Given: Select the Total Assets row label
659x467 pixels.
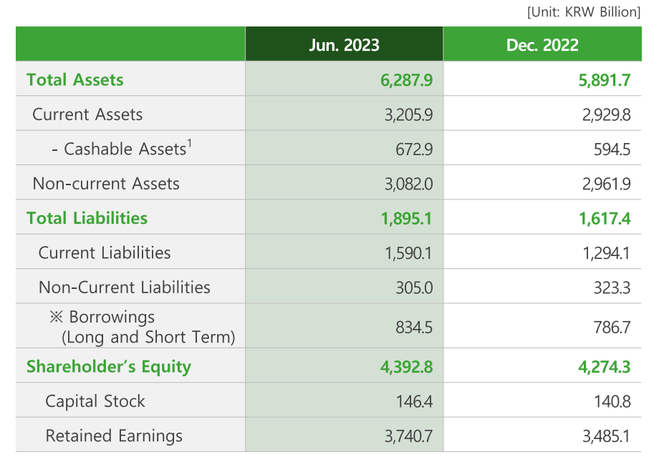Looking at the screenshot, I should pos(75,79).
